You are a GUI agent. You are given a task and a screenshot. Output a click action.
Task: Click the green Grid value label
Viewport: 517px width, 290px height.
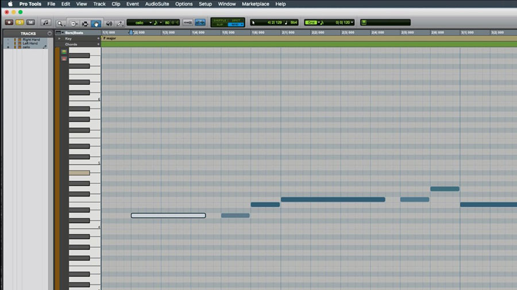point(311,22)
